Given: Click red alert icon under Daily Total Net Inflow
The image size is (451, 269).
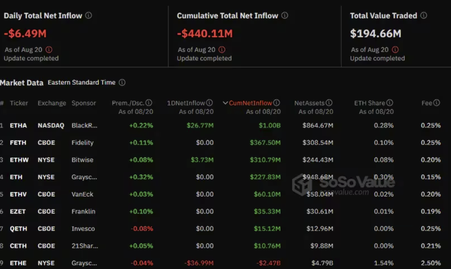Looking at the screenshot, I should [49, 50].
